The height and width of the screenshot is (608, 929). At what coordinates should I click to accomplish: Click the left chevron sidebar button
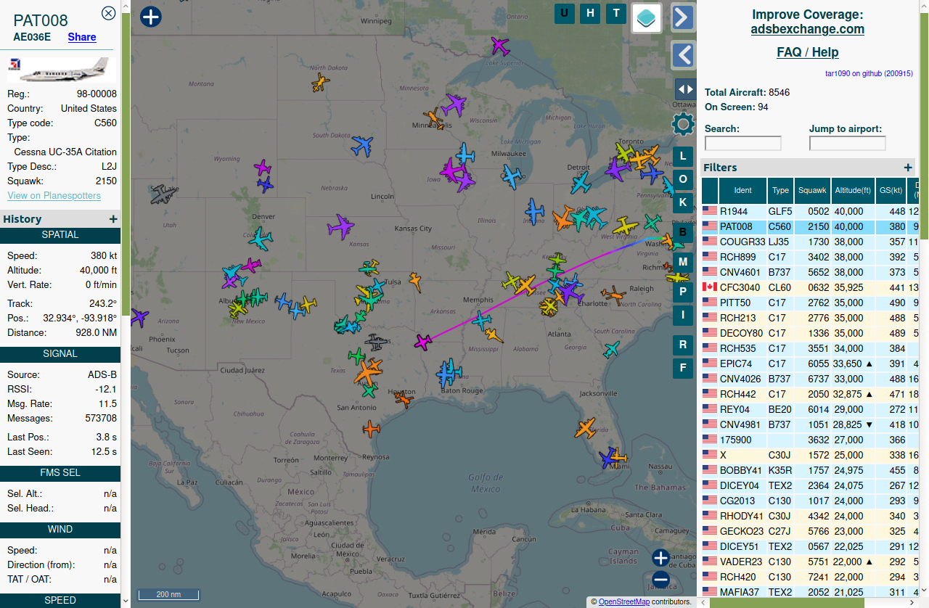click(x=683, y=55)
